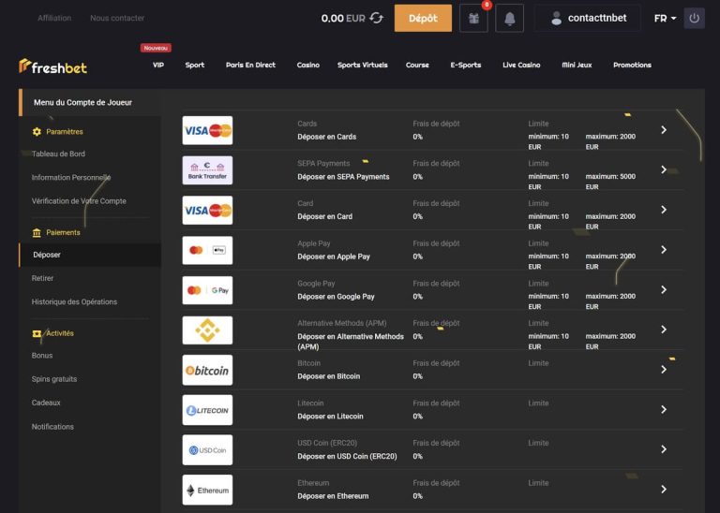Click Déposer en USD Coin (ERC20) text
This screenshot has width=720, height=513.
coord(347,456)
